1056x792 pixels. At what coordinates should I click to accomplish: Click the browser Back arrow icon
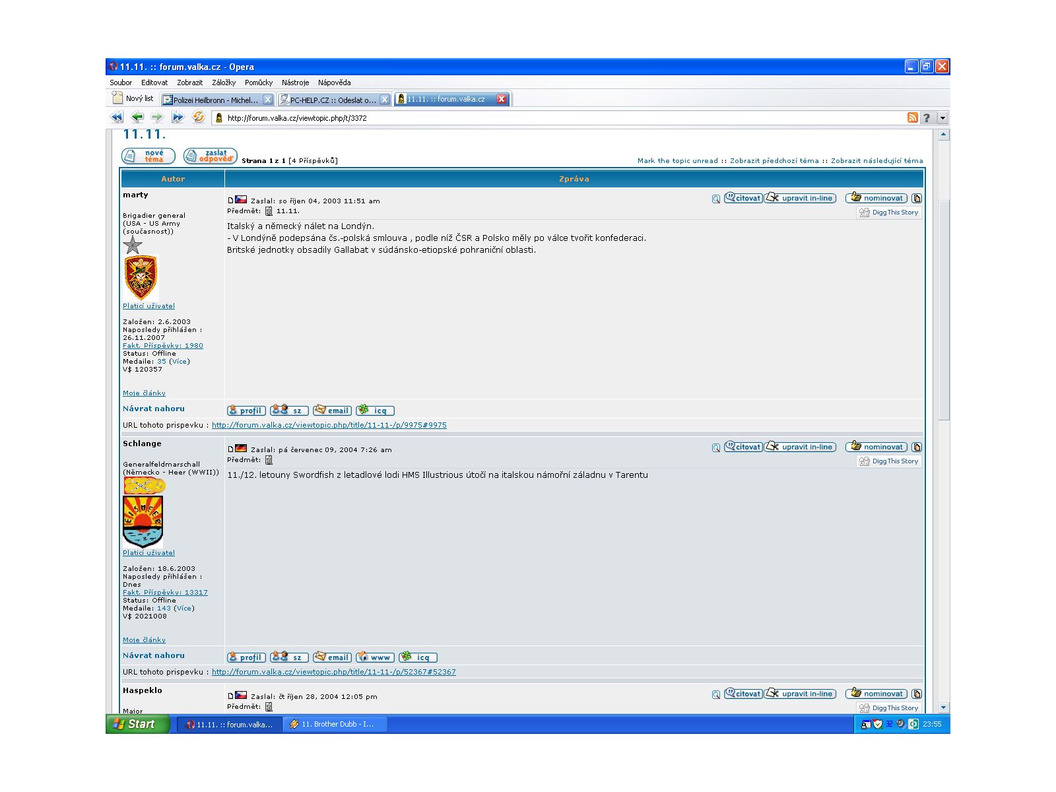(x=137, y=117)
